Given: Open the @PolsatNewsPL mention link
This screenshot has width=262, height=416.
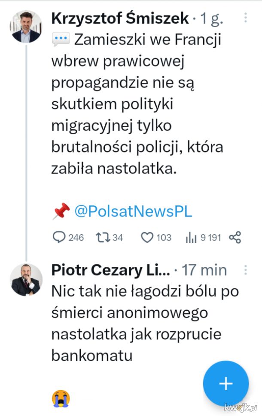Looking at the screenshot, I should (x=133, y=211).
